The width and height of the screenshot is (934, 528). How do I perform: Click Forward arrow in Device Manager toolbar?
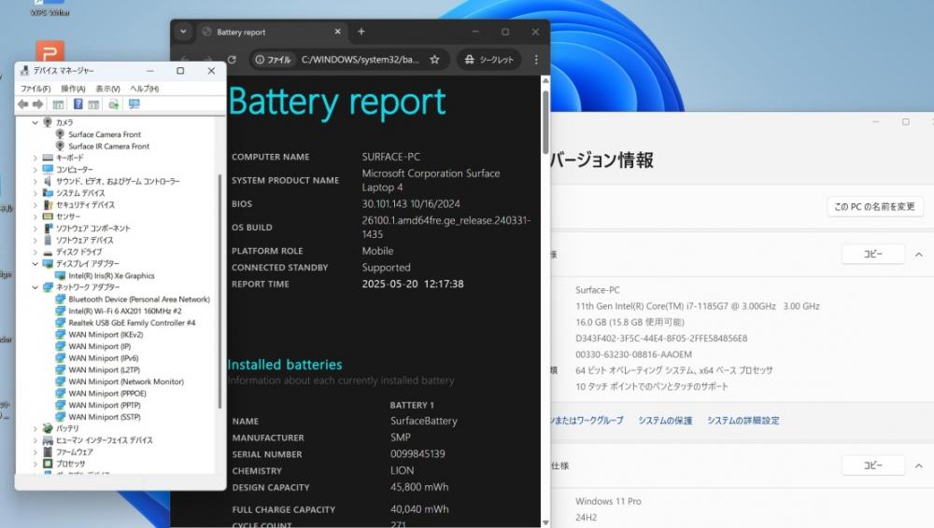37,104
